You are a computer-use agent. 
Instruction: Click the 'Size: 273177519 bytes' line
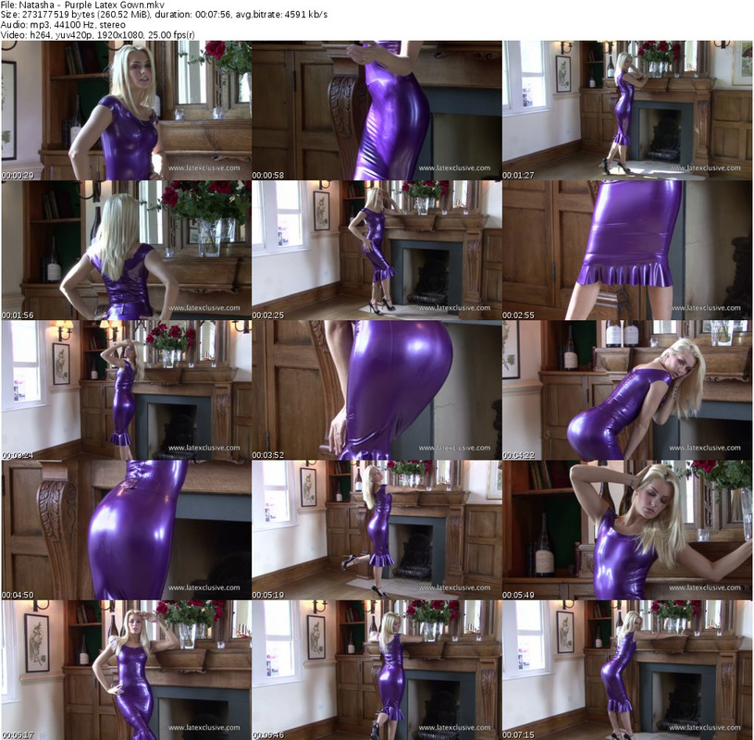[x=164, y=15]
